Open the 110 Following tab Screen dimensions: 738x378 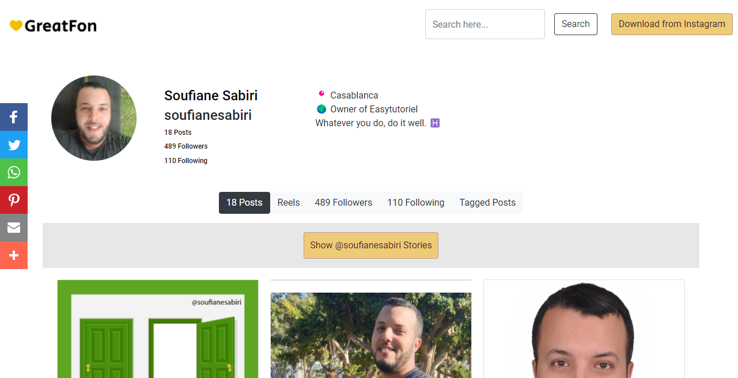click(416, 203)
